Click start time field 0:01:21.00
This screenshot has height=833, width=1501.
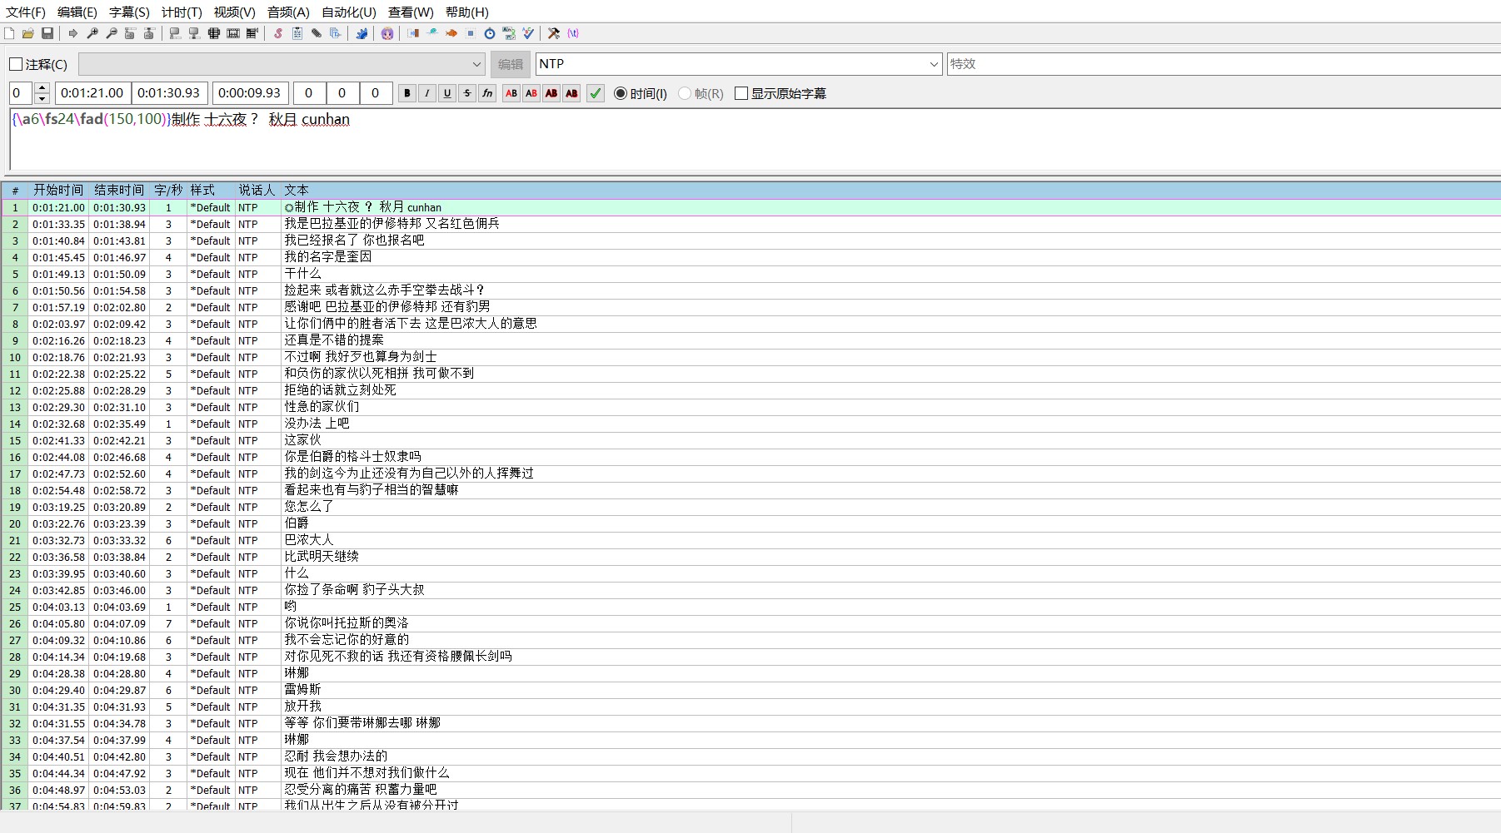click(x=92, y=93)
